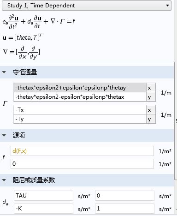Click the vertical scrollbar on the right

176,121
